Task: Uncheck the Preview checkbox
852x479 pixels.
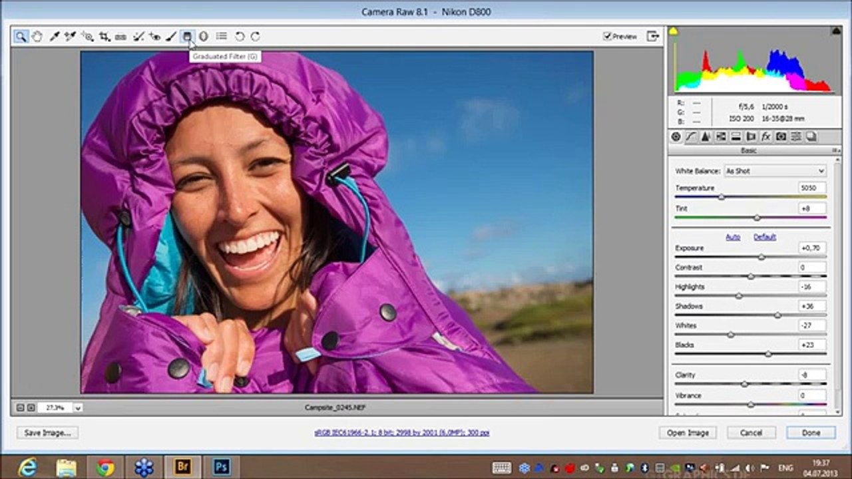Action: (607, 37)
